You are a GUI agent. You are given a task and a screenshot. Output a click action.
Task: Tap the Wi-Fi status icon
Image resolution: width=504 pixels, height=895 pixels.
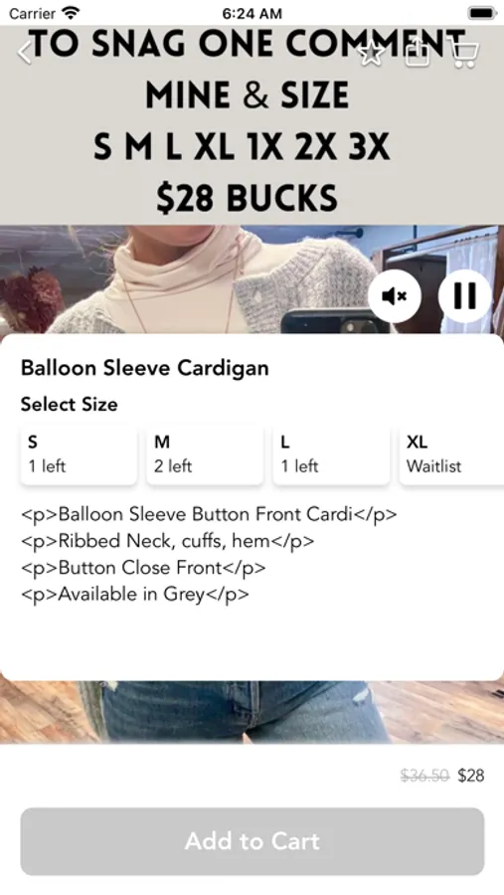(x=72, y=13)
